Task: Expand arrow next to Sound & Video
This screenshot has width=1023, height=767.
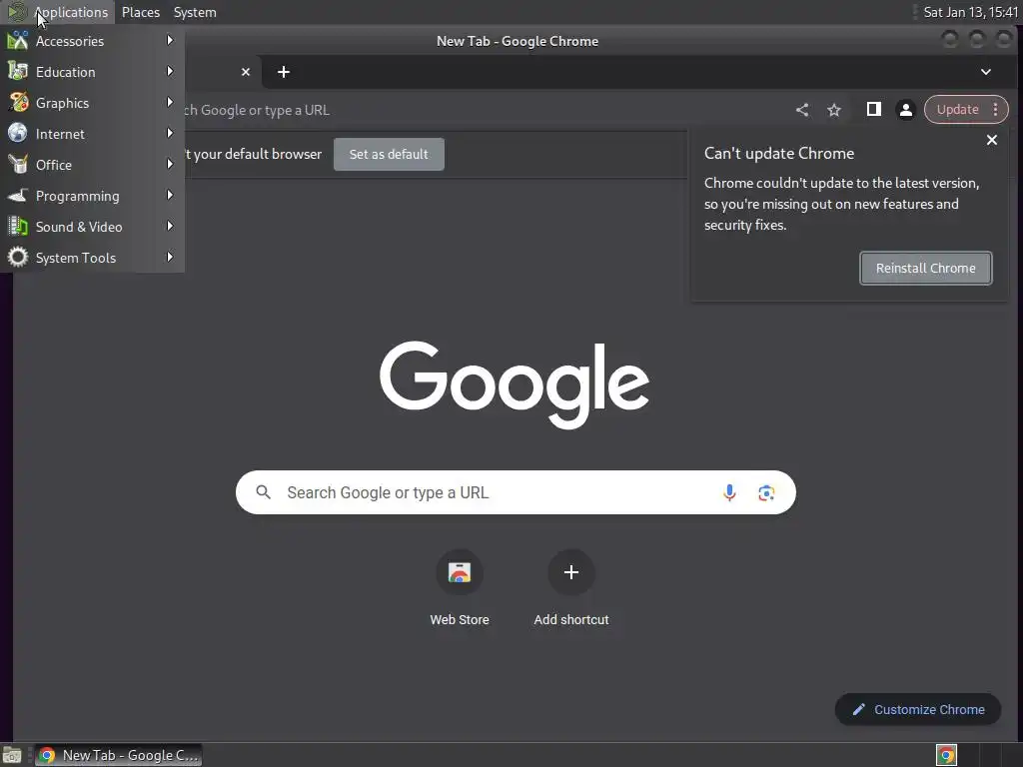Action: coord(170,226)
